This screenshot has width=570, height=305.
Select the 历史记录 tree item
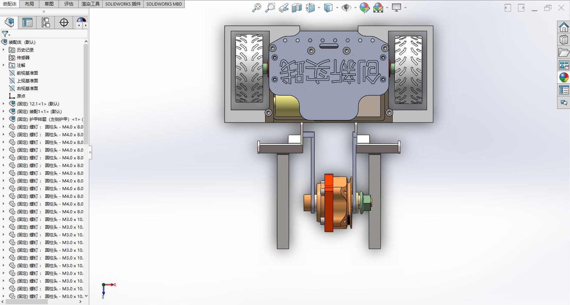click(25, 50)
